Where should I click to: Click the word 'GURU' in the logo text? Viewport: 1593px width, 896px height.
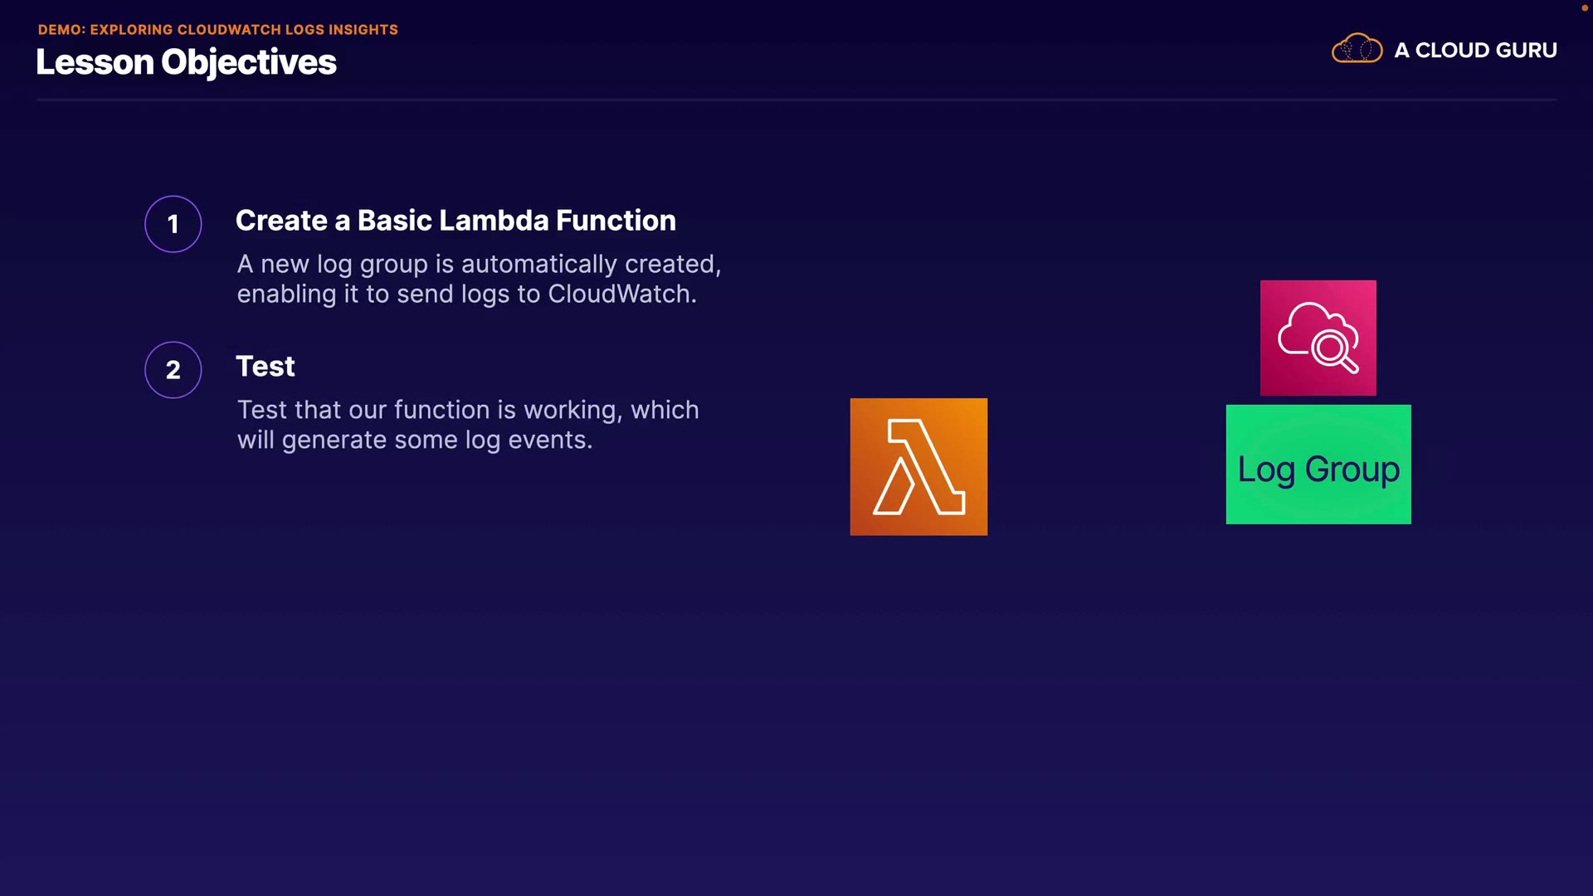click(x=1526, y=51)
